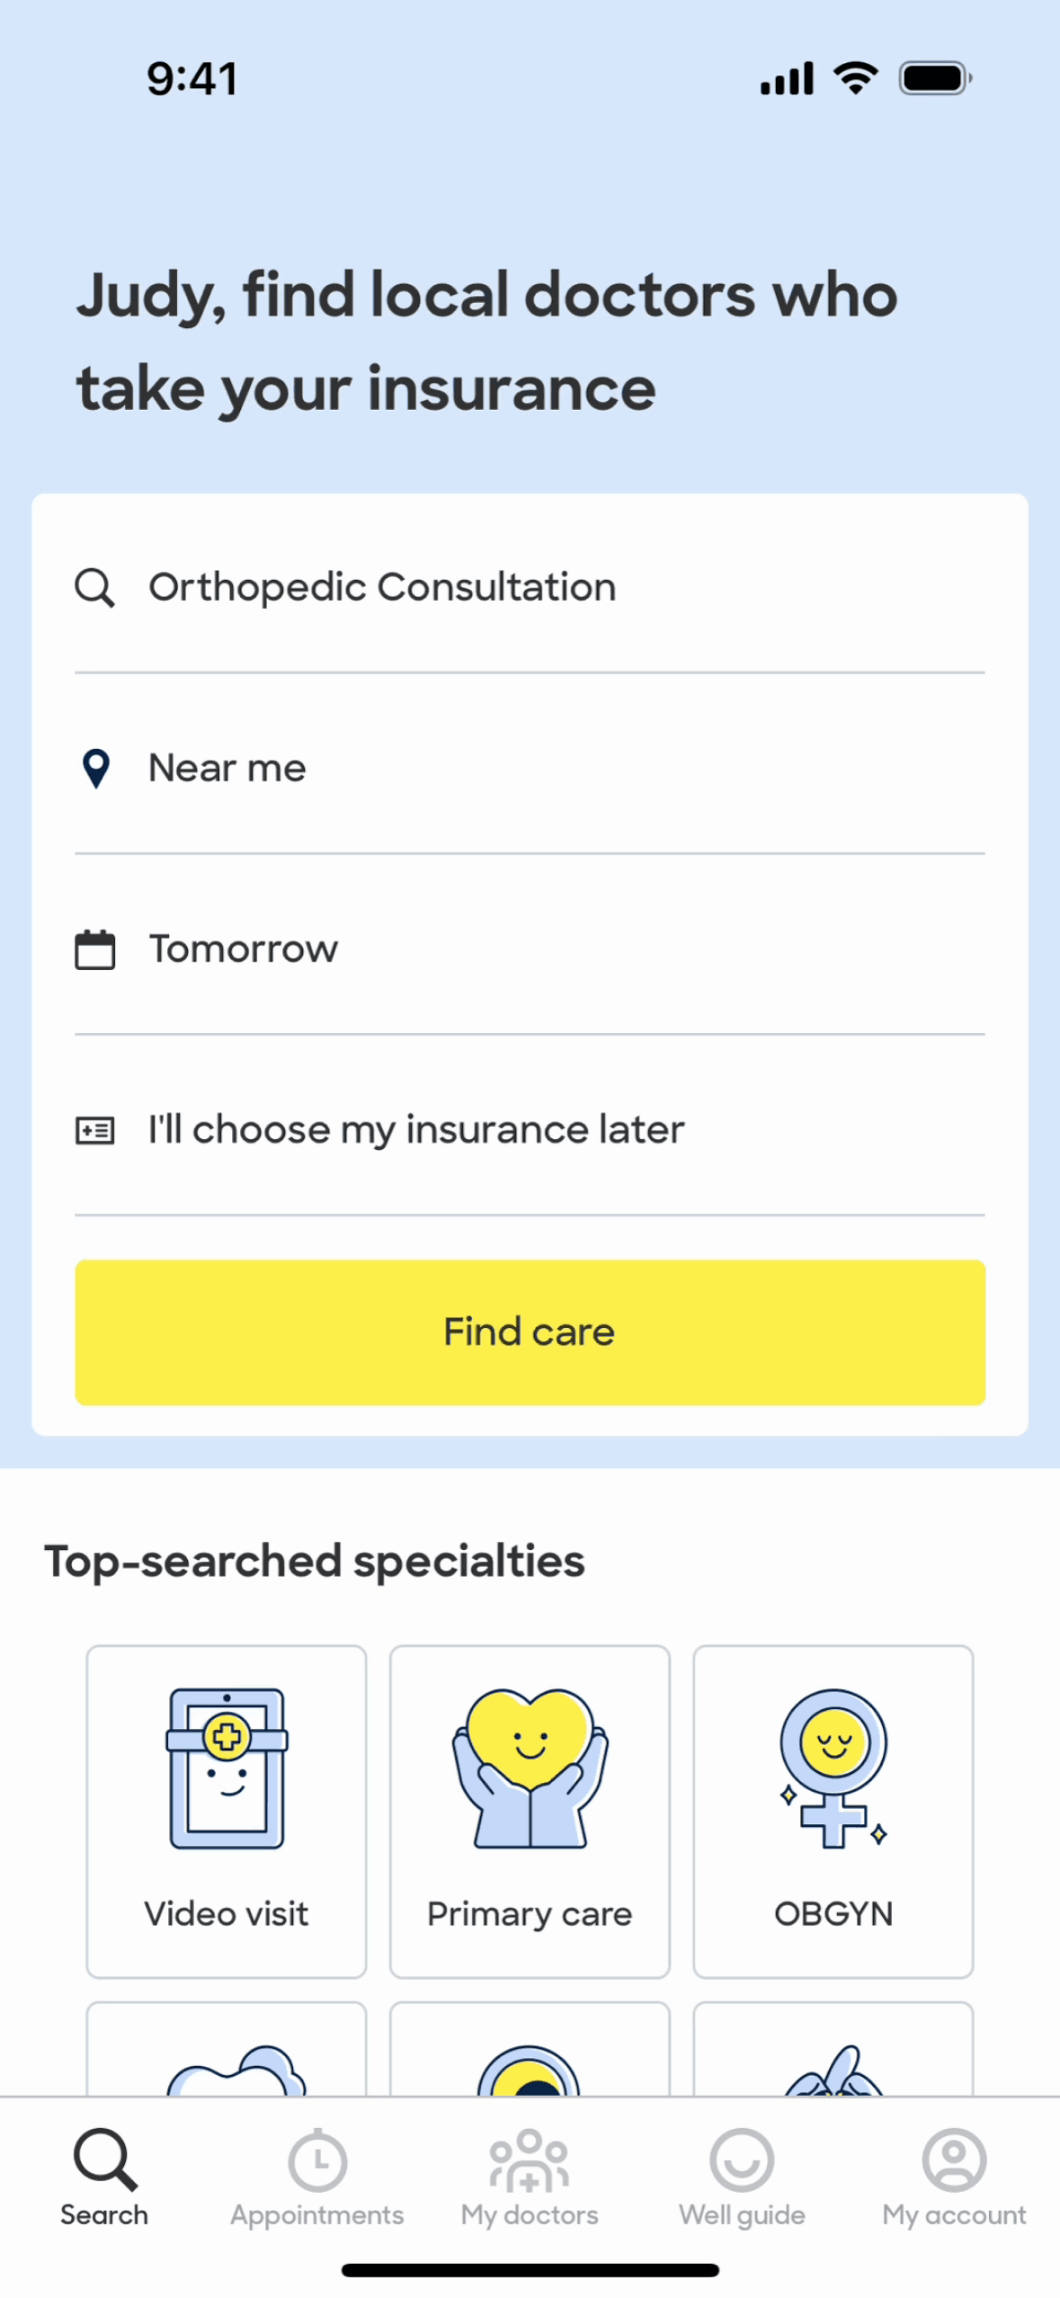Go to the Well guide tab

tap(742, 2177)
